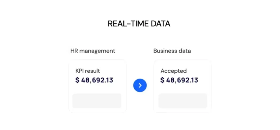Viewport: 280px width, 130px height.
Task: Click the word result after KPI
Action: pos(93,71)
